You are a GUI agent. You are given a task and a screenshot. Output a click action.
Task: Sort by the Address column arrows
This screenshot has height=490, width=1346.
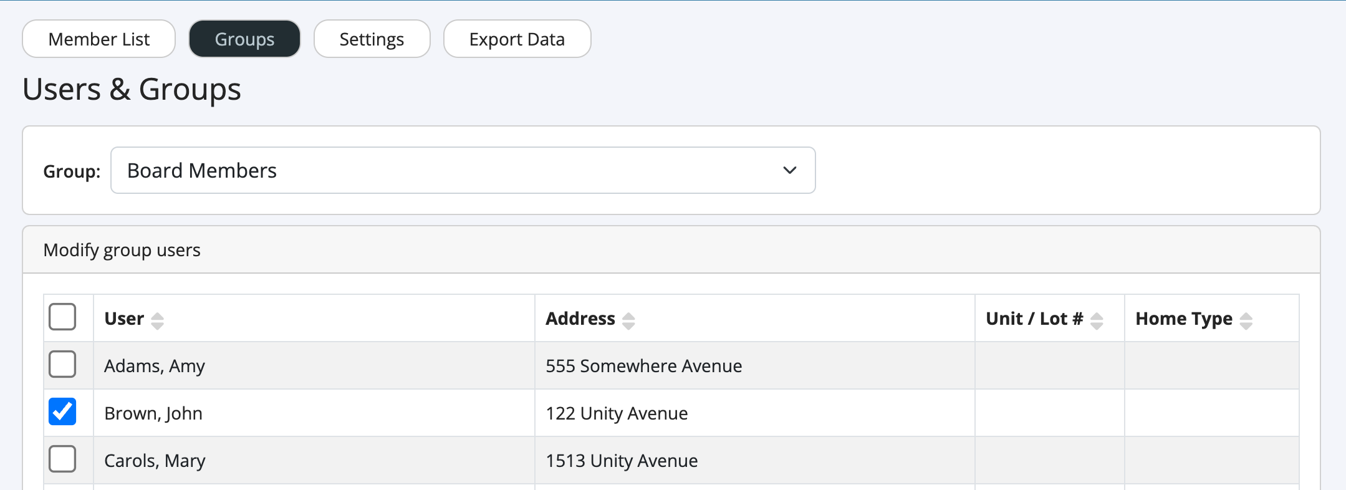(628, 320)
